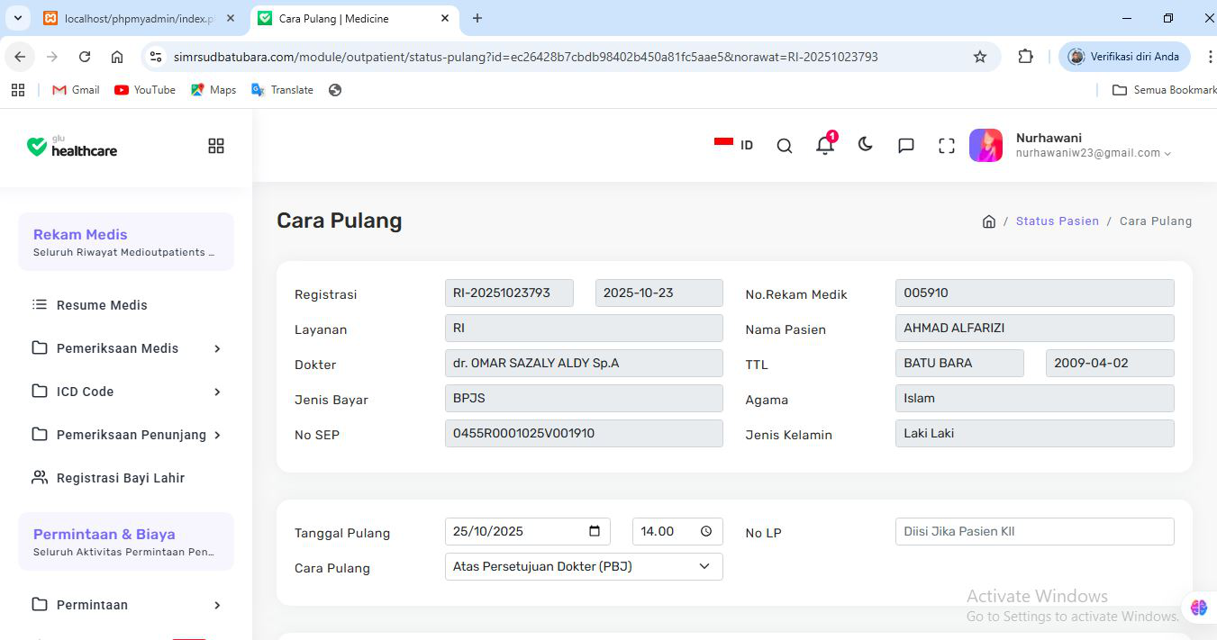The image size is (1217, 640).
Task: Select the Indonesian flag language switcher
Action: coord(733,145)
